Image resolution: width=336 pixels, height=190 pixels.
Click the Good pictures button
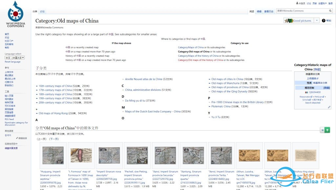(299, 21)
